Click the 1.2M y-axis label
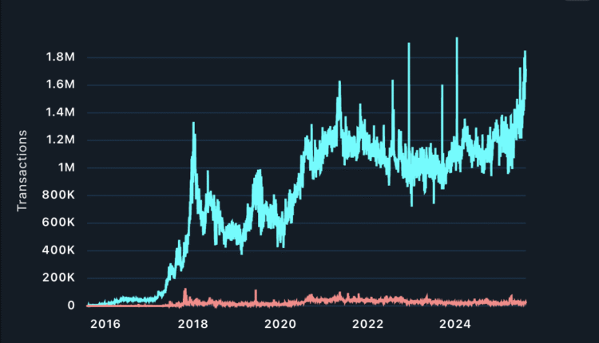 tap(61, 140)
